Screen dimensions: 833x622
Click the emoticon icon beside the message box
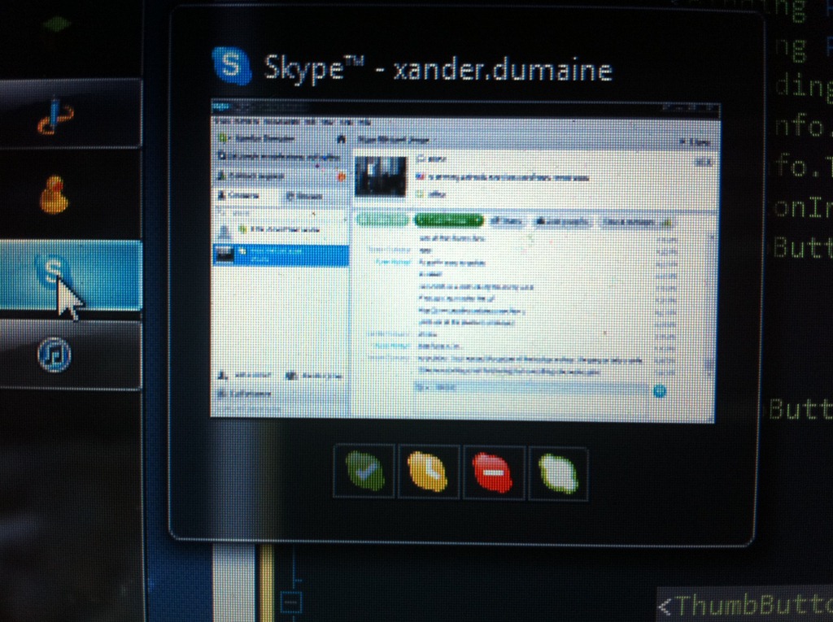coord(661,391)
